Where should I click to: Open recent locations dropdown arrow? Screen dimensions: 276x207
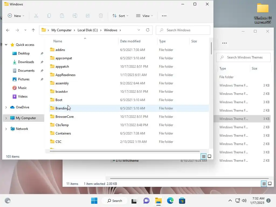tap(25, 30)
